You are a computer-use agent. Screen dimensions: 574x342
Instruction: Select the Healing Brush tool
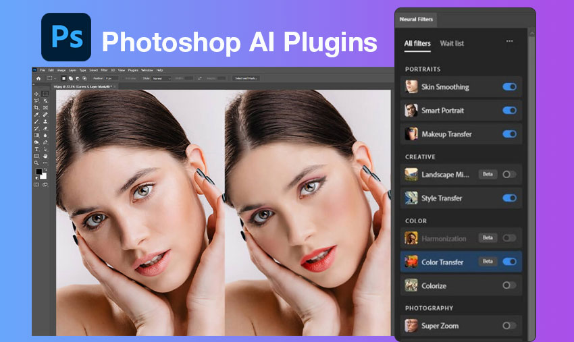pyautogui.click(x=45, y=115)
